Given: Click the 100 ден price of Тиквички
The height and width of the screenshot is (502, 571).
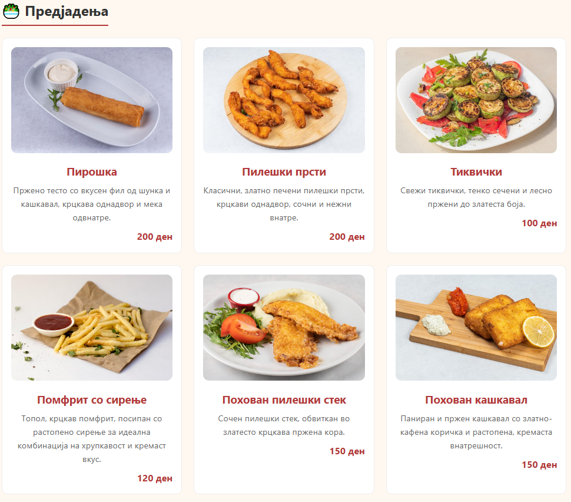Looking at the screenshot, I should point(539,223).
